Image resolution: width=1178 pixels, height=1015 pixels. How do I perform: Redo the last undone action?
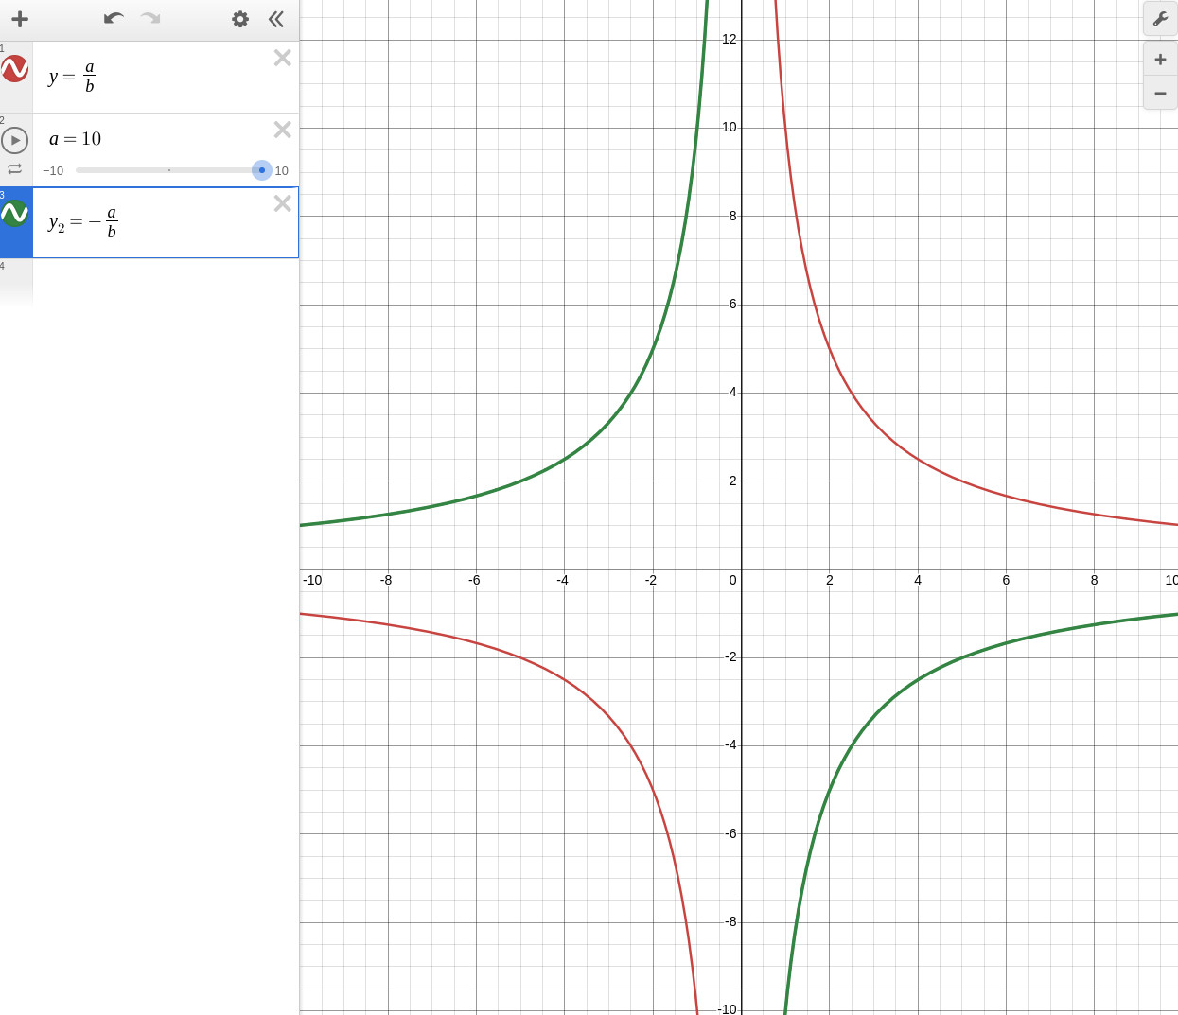coord(149,19)
